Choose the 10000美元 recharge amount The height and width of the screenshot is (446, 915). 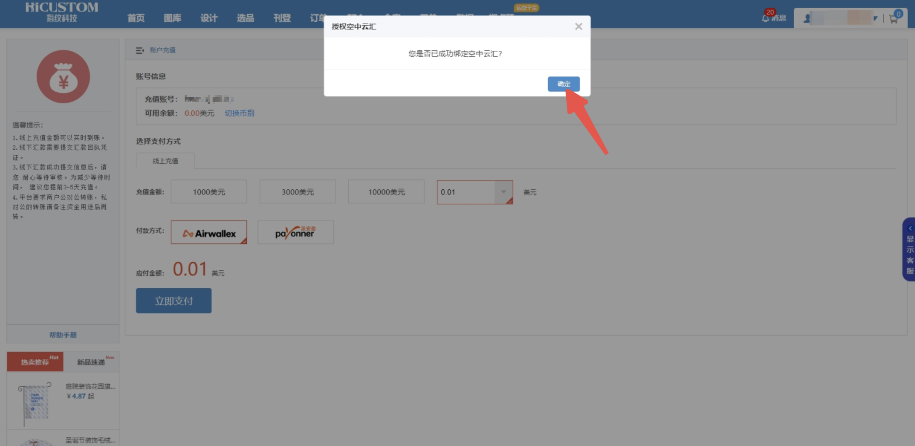[386, 192]
